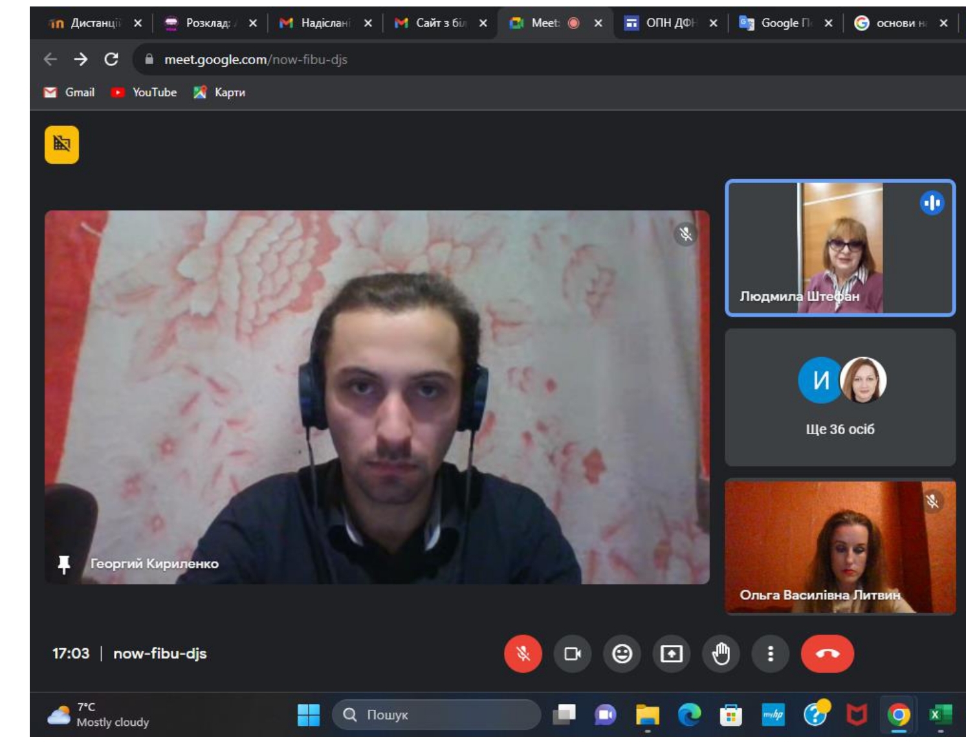This screenshot has height=744, width=966.
Task: Open the emoji reactions panel
Action: click(622, 654)
